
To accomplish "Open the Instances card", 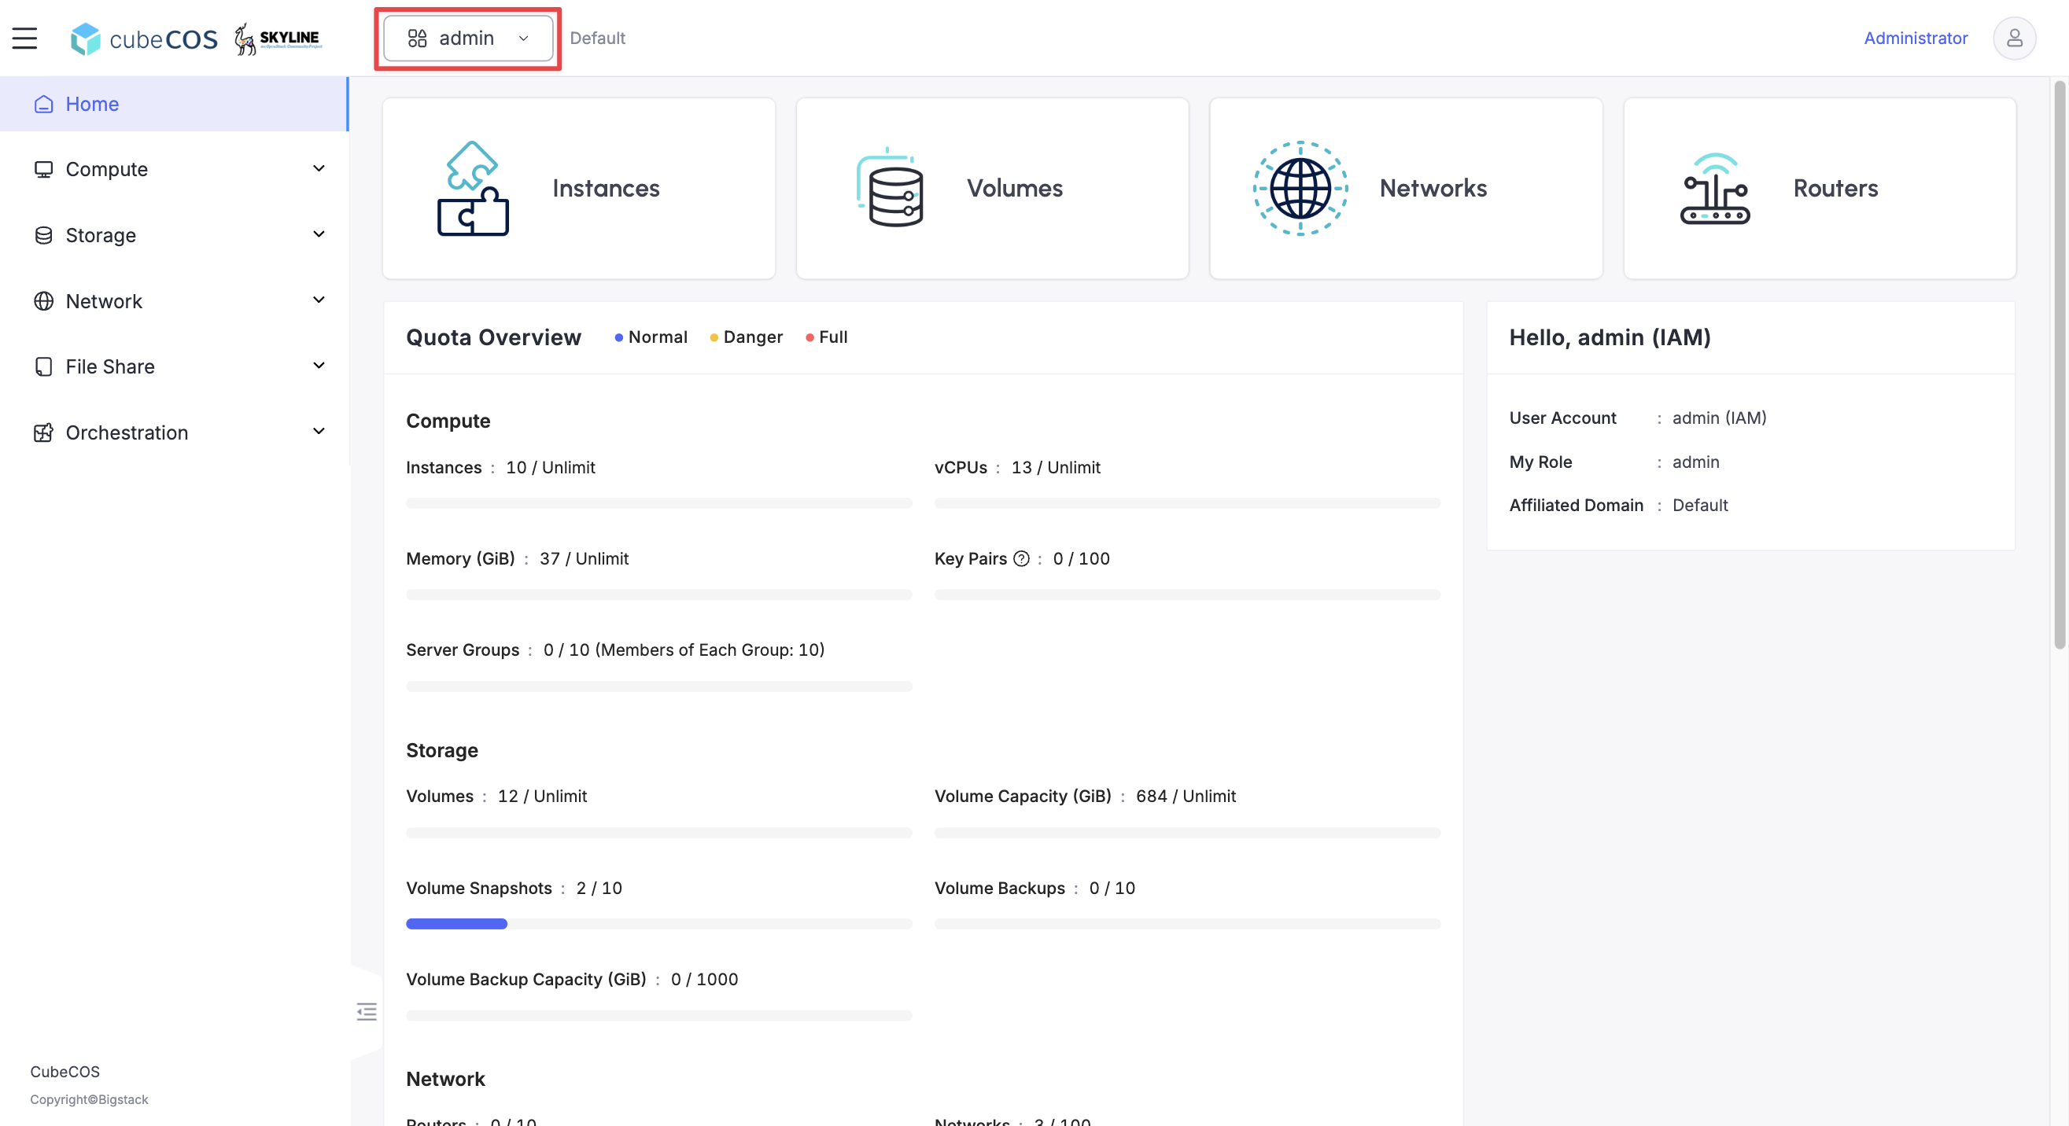I will click(x=578, y=189).
